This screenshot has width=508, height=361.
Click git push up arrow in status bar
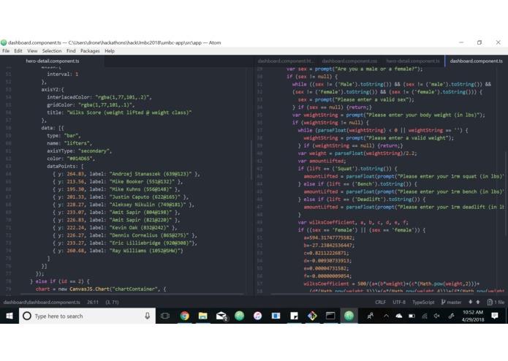coord(478,302)
